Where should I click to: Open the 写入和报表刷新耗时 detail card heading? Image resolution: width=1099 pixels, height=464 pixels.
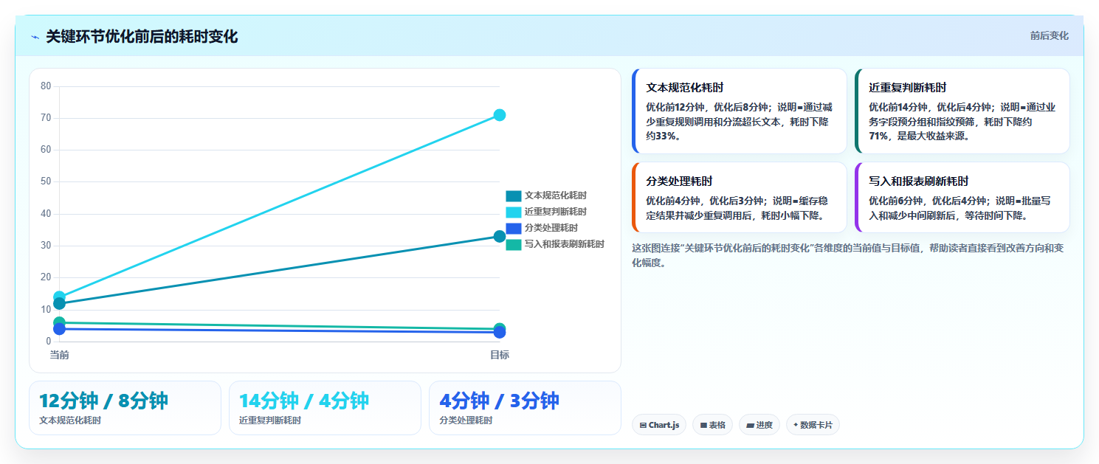(918, 181)
